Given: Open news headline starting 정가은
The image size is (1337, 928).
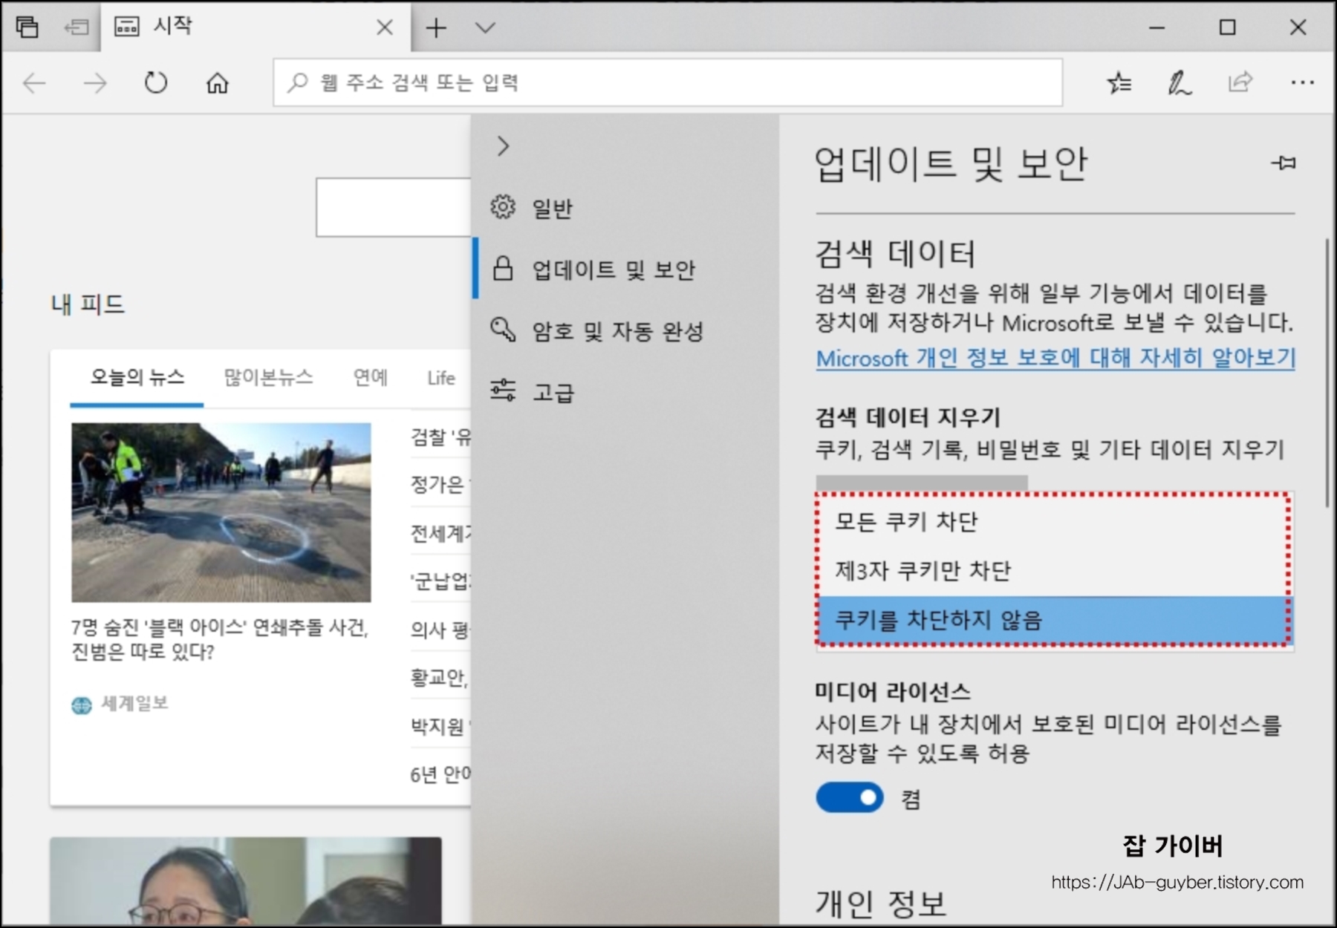Looking at the screenshot, I should (x=440, y=485).
